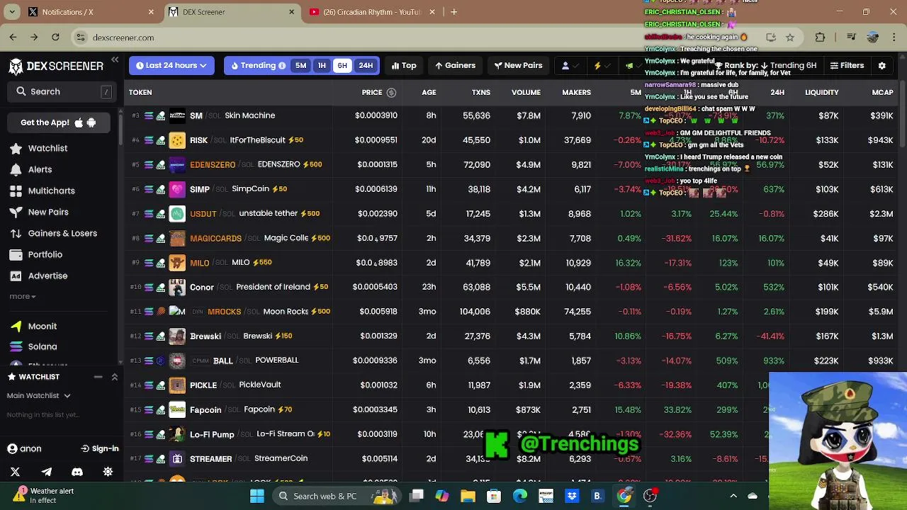Image resolution: width=907 pixels, height=510 pixels.
Task: Sort by the VOLUME column header
Action: (x=526, y=92)
